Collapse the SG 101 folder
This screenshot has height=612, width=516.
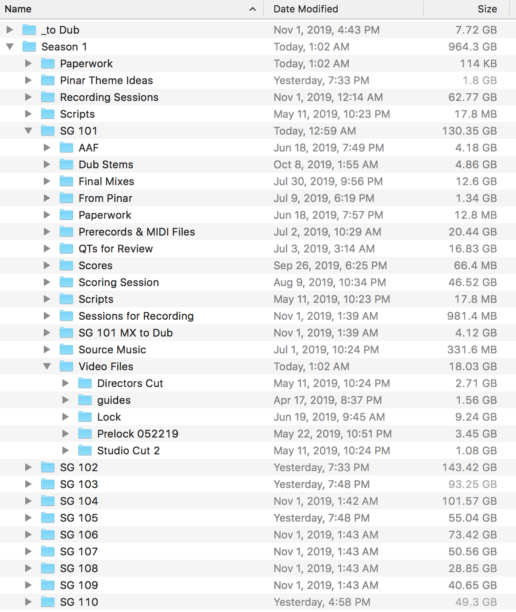coord(28,131)
